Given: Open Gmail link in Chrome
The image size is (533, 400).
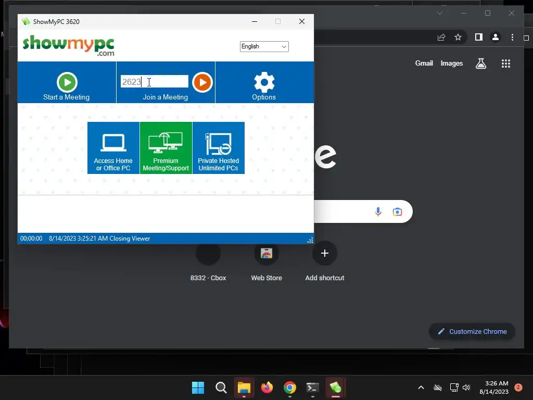Looking at the screenshot, I should coord(424,63).
